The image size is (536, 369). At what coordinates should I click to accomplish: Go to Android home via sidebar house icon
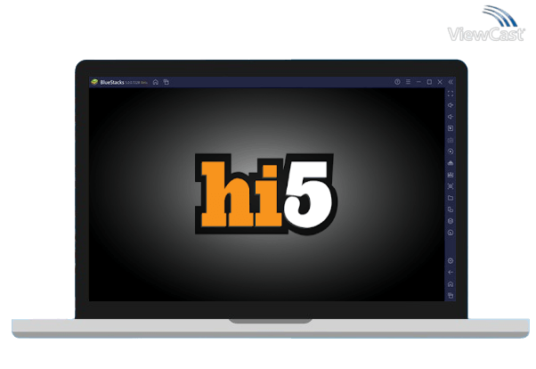[x=451, y=284]
